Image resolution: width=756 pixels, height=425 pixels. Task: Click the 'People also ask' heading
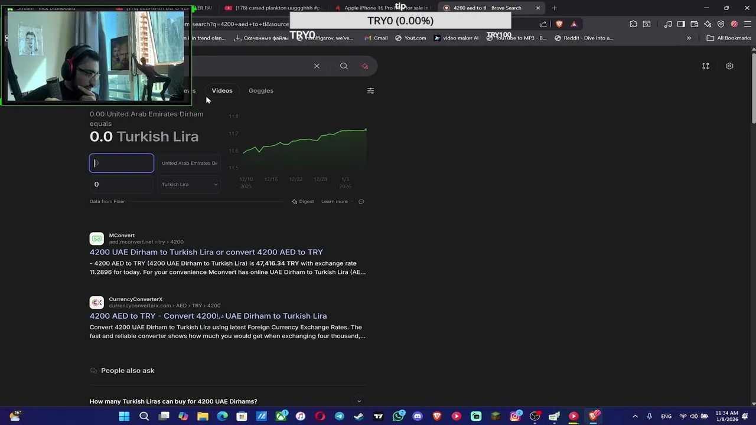pyautogui.click(x=128, y=371)
